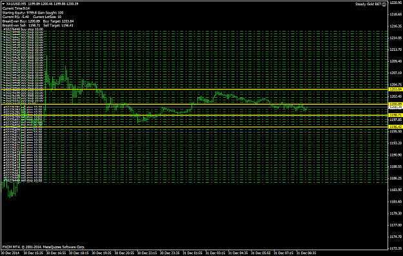The height and width of the screenshot is (256, 403).
Task: Click the 'Current LotSize: 10' value
Action: [47, 17]
